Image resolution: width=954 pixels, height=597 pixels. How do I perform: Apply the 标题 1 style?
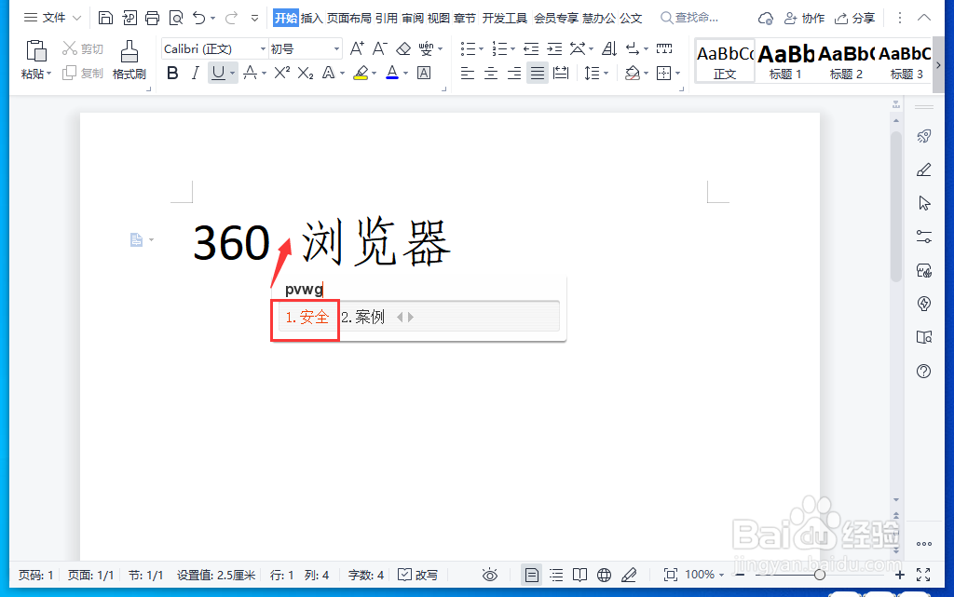pyautogui.click(x=785, y=61)
